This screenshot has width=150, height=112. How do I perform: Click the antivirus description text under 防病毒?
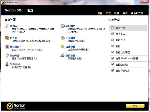[33, 30]
